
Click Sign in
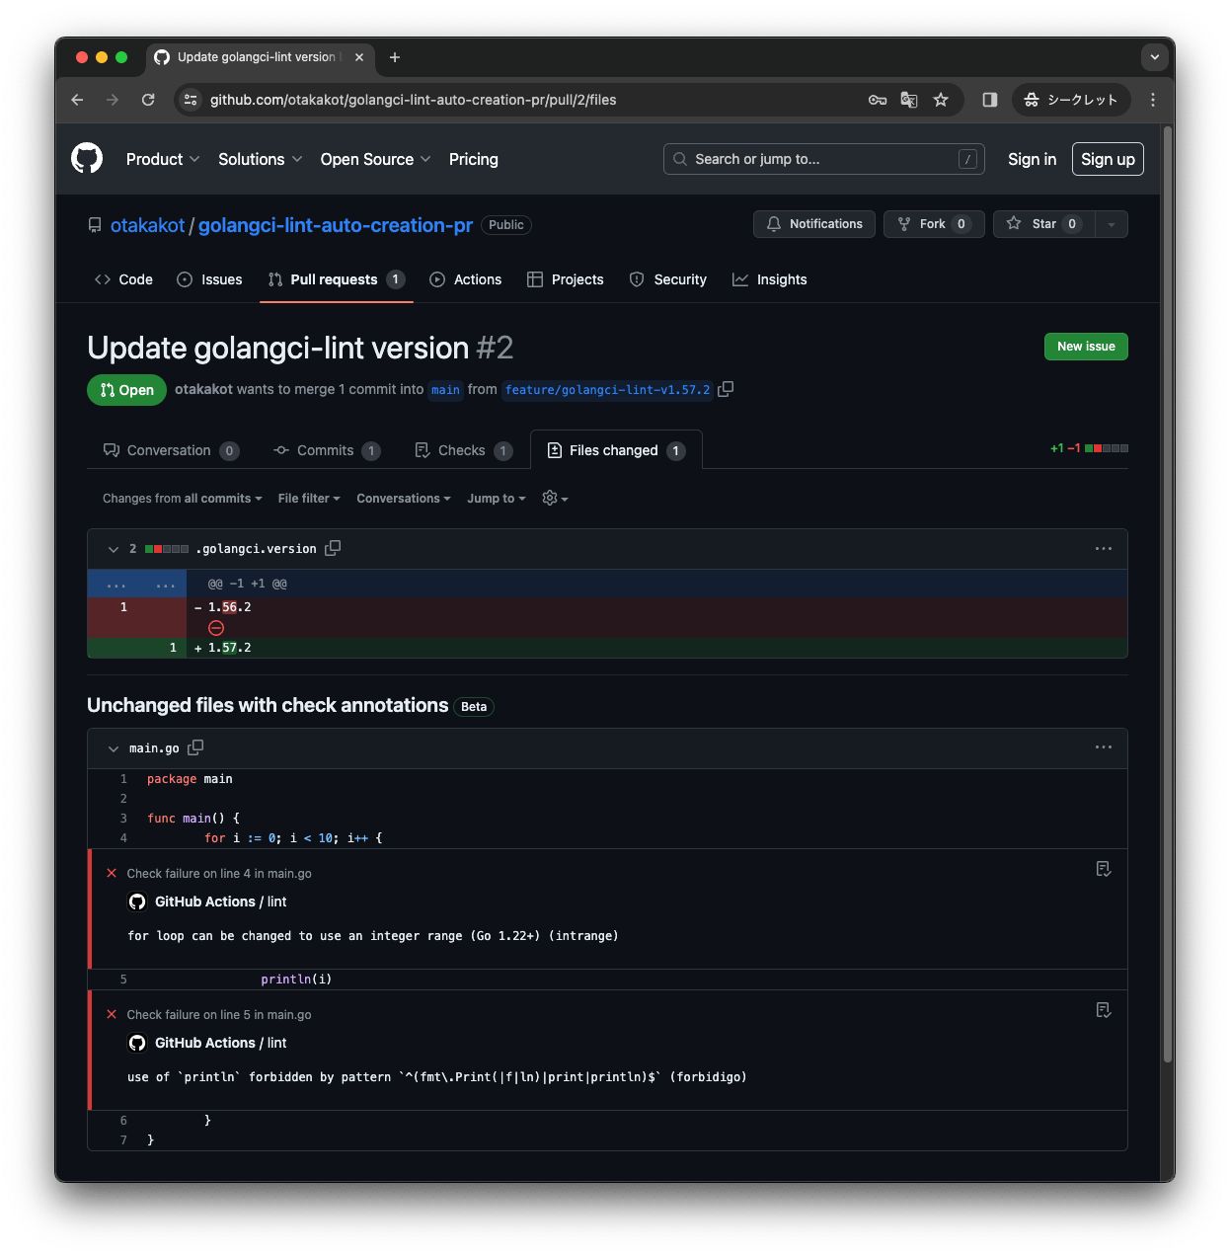(1032, 159)
